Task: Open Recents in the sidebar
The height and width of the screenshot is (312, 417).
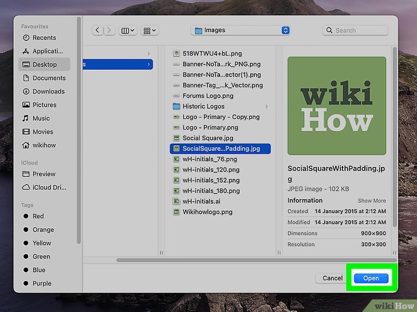Action: click(44, 38)
